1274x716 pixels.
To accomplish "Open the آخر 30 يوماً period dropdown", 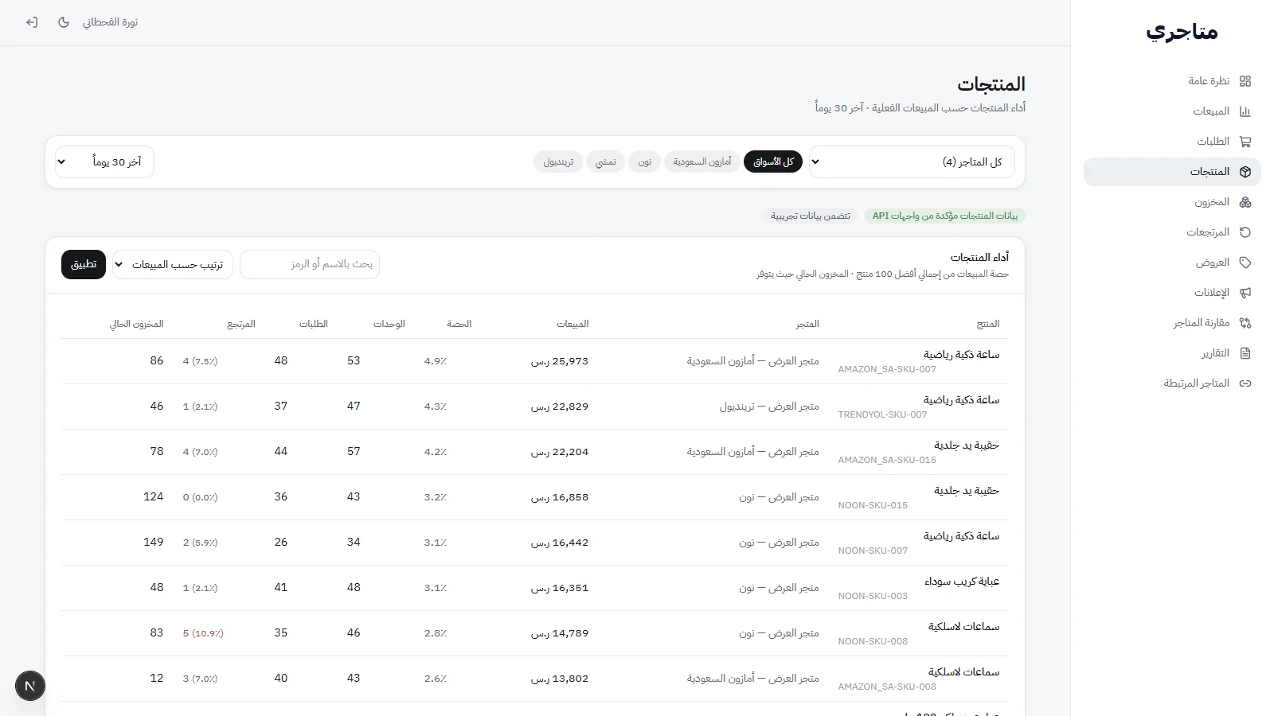I will pyautogui.click(x=104, y=161).
